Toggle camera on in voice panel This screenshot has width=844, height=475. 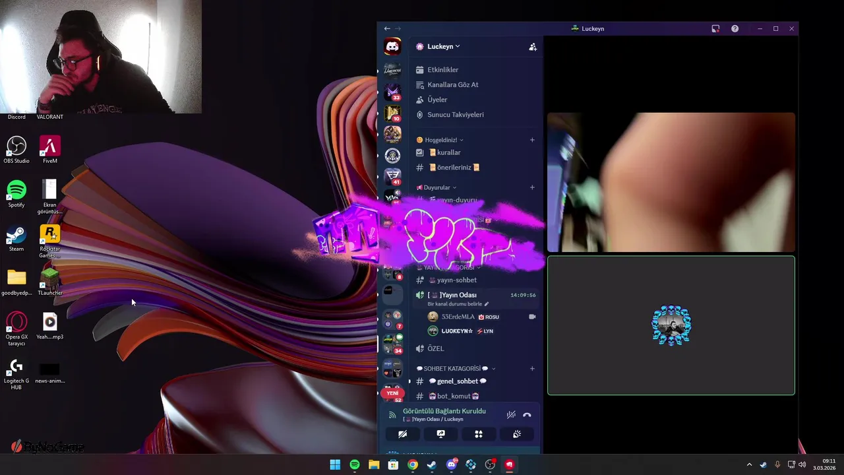pos(402,434)
